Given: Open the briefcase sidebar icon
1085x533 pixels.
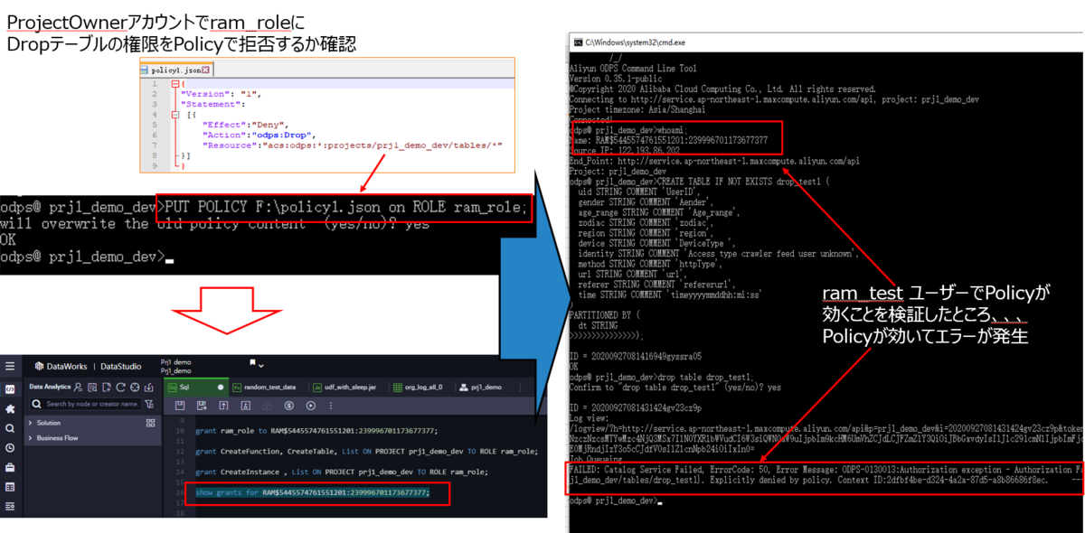Looking at the screenshot, I should 10,467.
